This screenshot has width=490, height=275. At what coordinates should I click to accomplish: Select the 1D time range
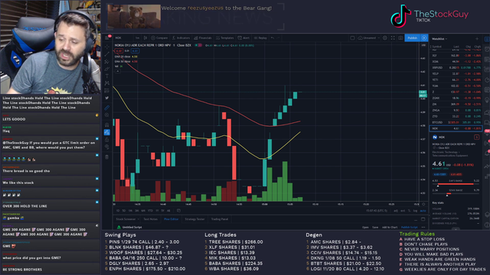[x=117, y=211]
